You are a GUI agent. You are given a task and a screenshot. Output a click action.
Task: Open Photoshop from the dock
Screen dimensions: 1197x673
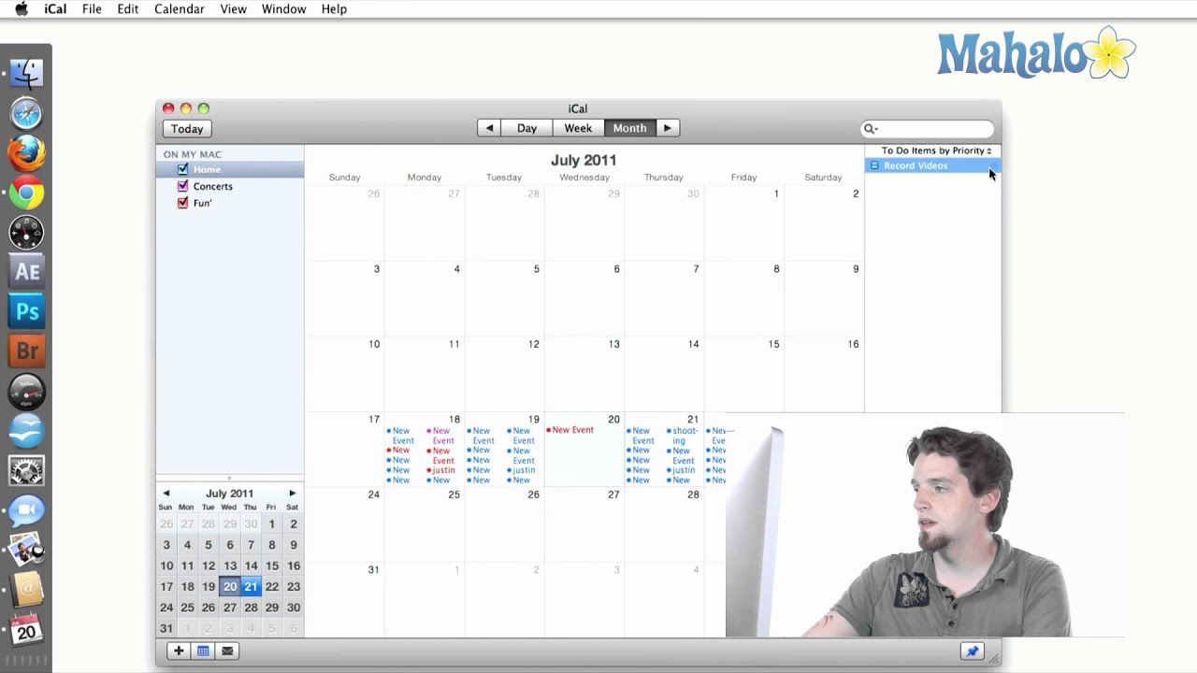click(x=26, y=311)
